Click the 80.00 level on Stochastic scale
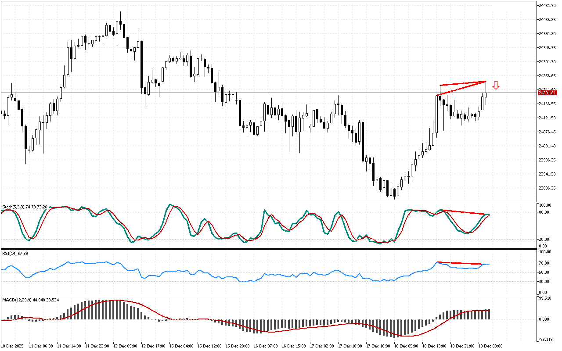Image resolution: width=562 pixels, height=351 pixels. (x=545, y=212)
